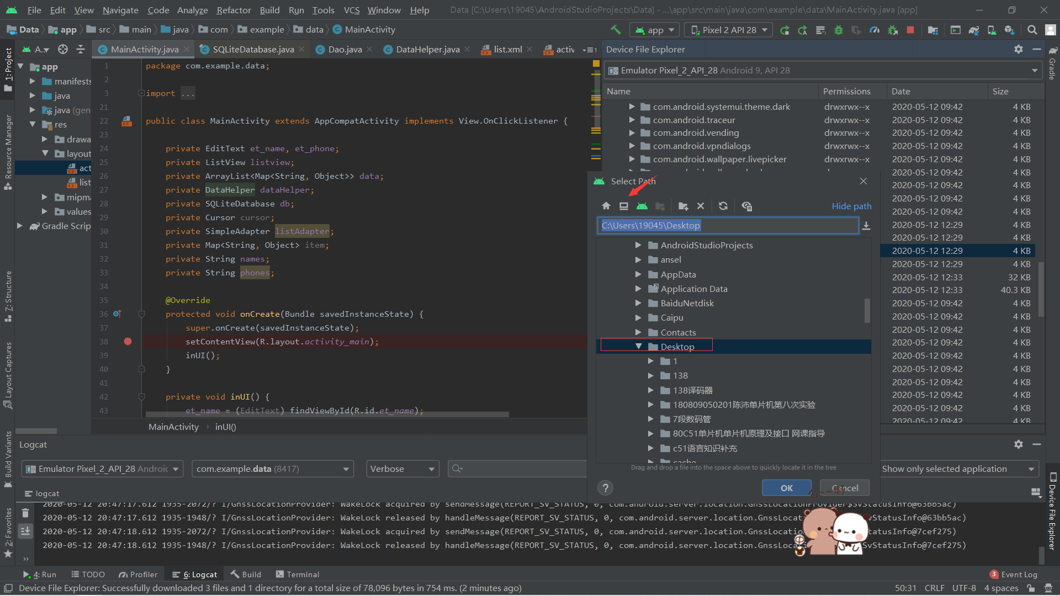Click the red Stop button in toolbar
Screen dimensions: 1060x596
(x=910, y=30)
